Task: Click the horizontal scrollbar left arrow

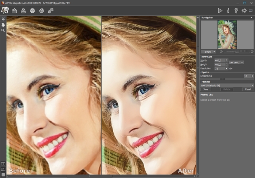Action: [8, 176]
